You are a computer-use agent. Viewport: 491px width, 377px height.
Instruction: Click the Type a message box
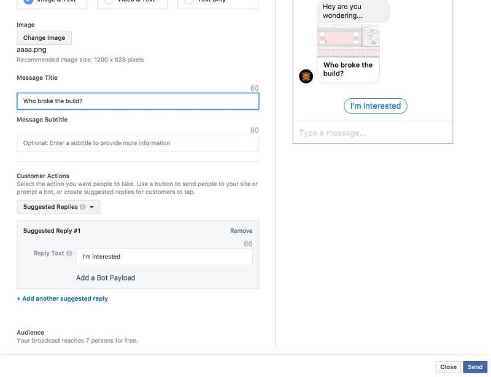tap(373, 133)
